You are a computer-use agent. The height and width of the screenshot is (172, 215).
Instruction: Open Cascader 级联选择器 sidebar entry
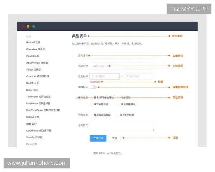(37, 76)
